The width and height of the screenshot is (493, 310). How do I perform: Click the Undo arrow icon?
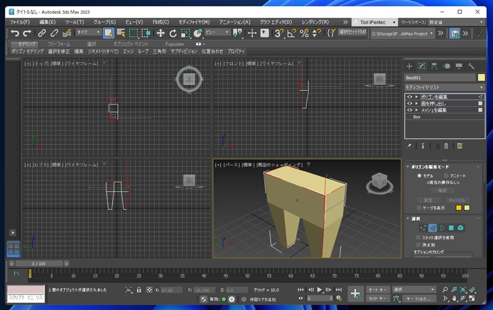(15, 33)
